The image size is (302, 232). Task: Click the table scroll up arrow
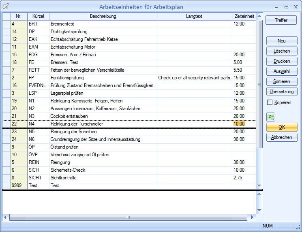[259, 16]
